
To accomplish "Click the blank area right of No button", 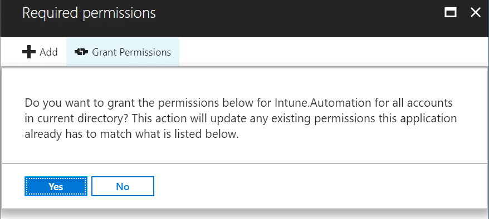I will [321, 186].
